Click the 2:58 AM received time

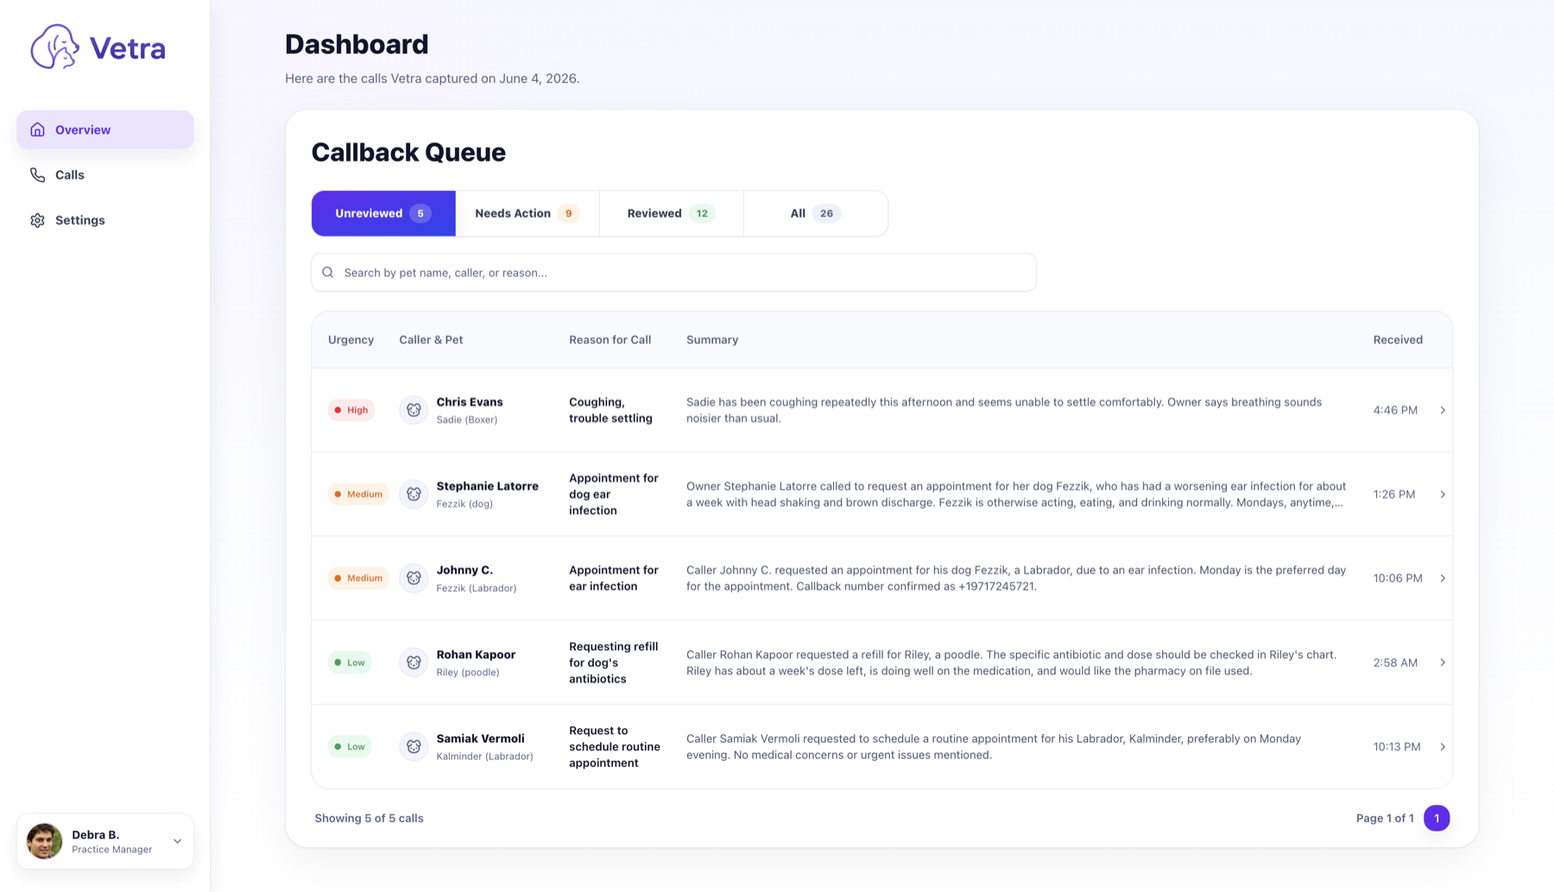1395,662
